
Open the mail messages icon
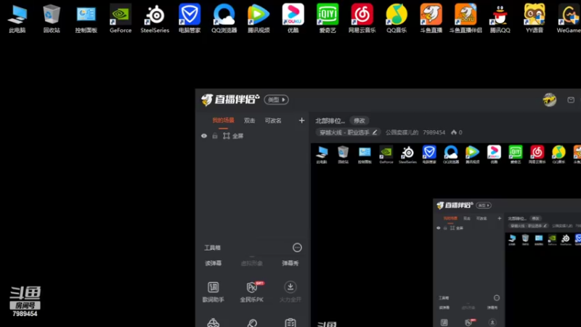571,100
